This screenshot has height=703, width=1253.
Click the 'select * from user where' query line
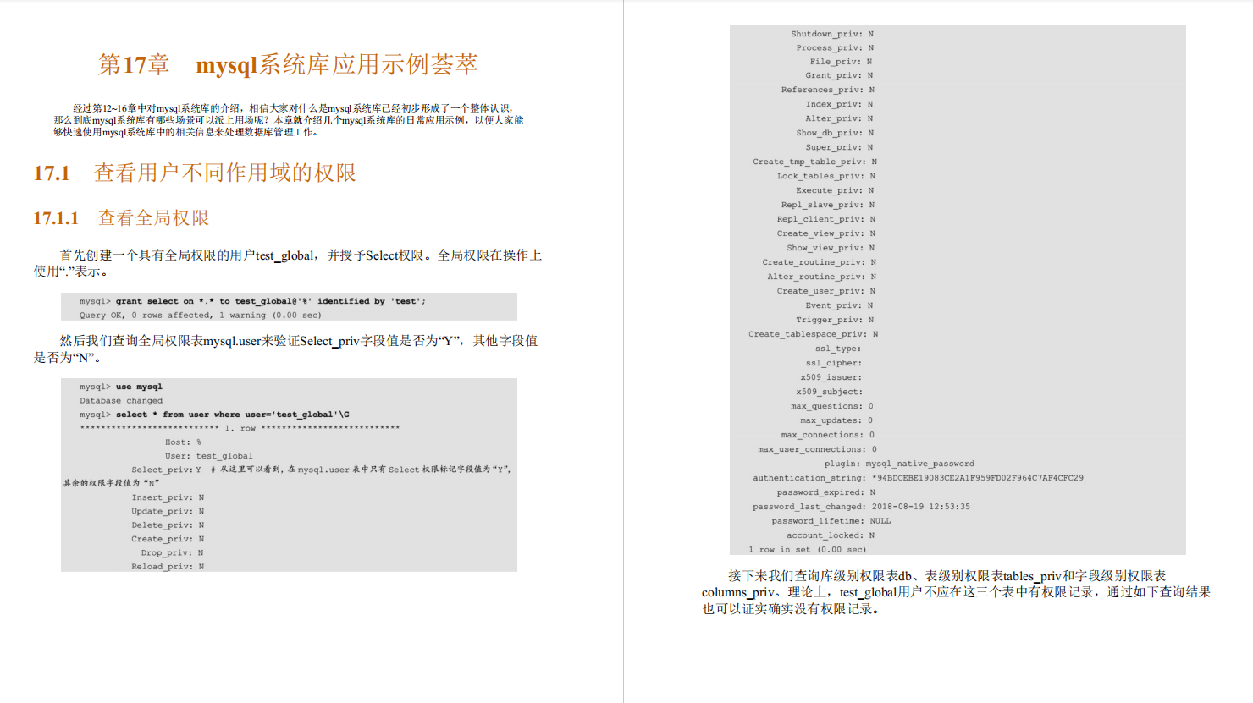click(214, 415)
